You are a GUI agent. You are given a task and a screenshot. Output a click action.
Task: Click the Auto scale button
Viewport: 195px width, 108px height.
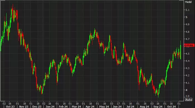pos(189,100)
